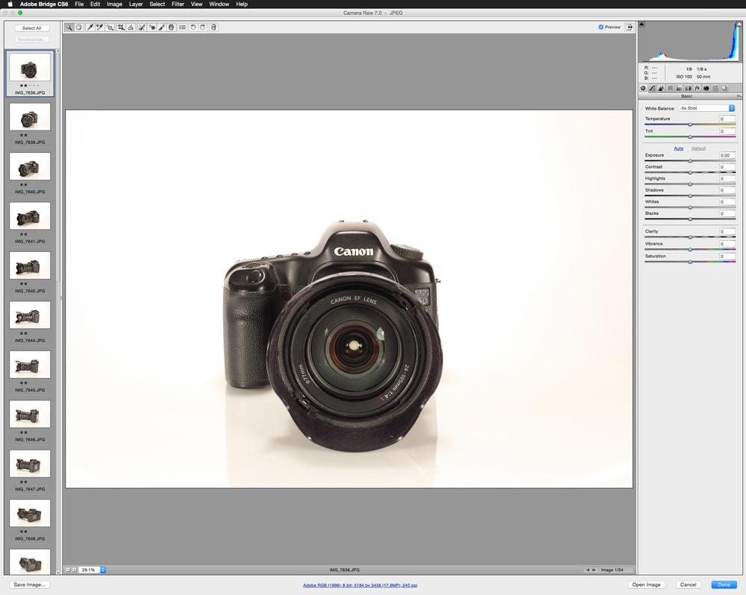Open the Filter menu
The image size is (746, 595).
[x=178, y=4]
